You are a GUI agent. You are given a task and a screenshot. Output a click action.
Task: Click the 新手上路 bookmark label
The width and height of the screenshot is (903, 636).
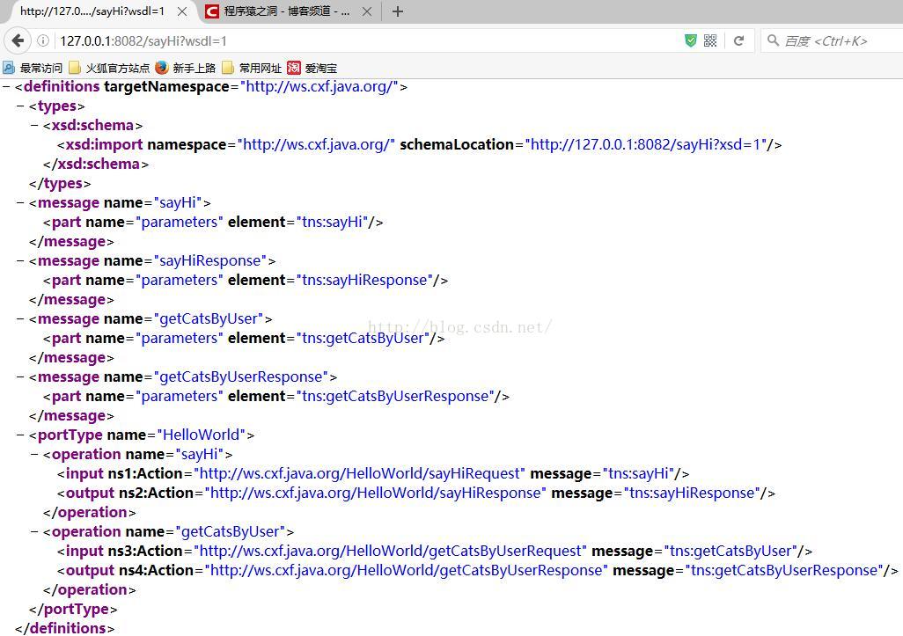pyautogui.click(x=195, y=68)
